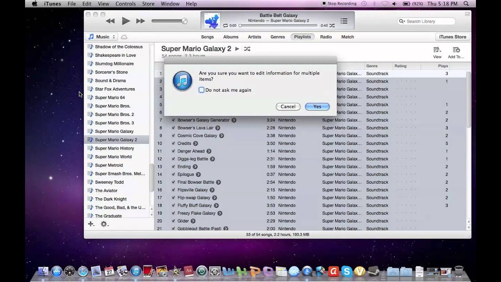Open the Up Next list icon

344,21
